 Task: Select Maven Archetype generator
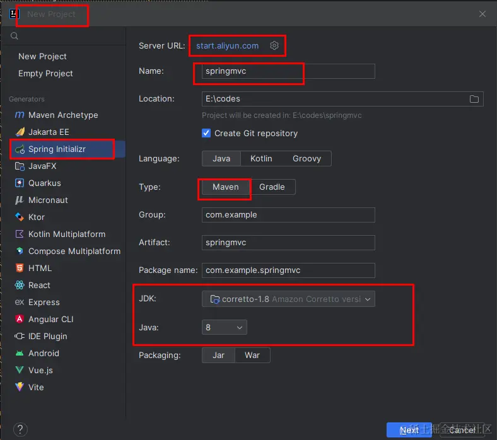click(63, 115)
